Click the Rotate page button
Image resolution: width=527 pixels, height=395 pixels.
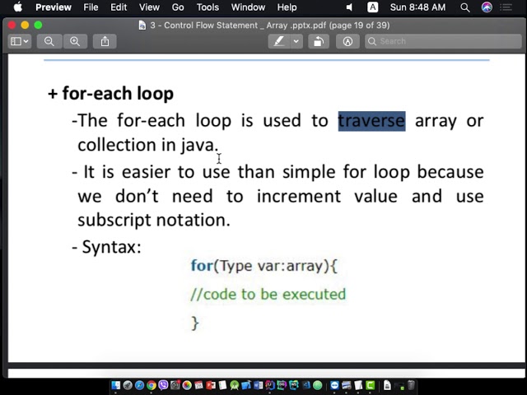[319, 41]
